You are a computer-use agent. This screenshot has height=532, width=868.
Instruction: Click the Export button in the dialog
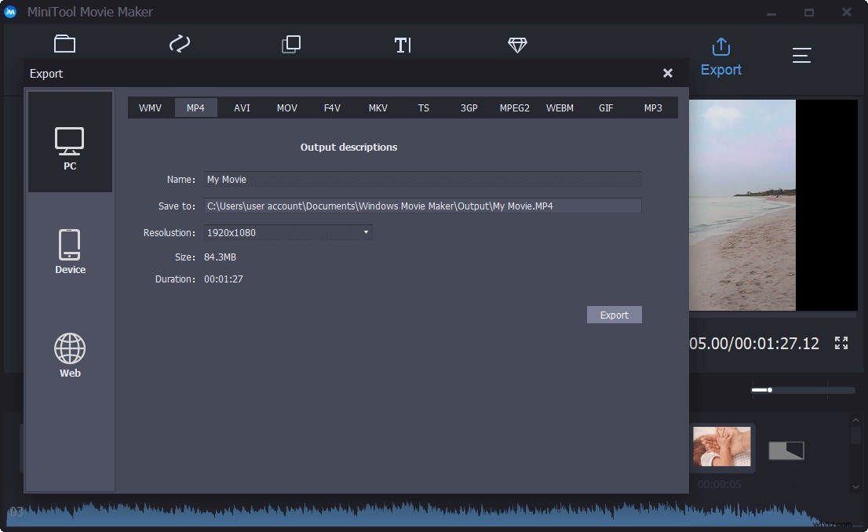coord(615,314)
